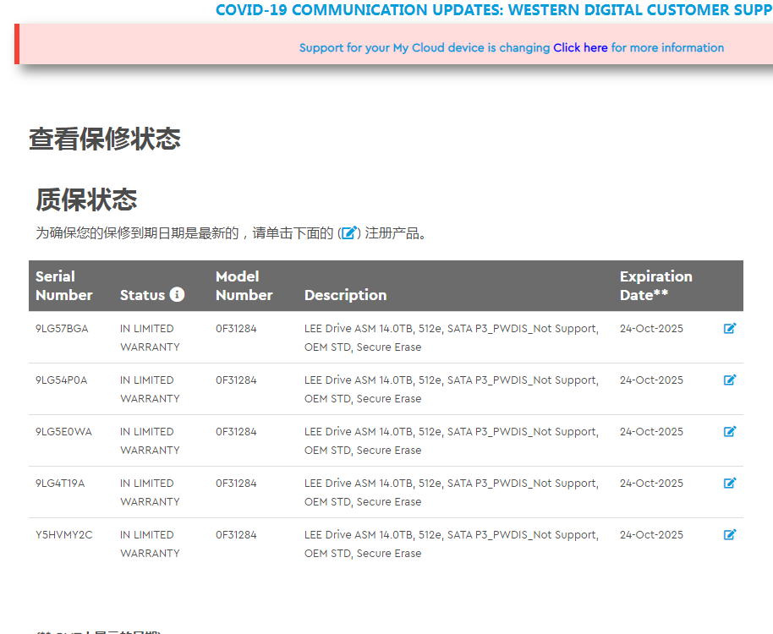Open the COVID-19 Communication Updates banner link

494,10
